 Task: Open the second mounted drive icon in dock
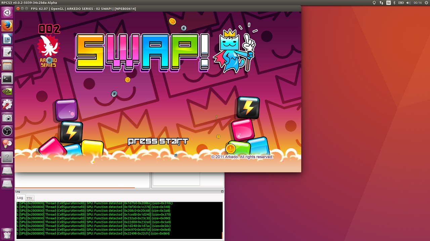click(x=7, y=183)
